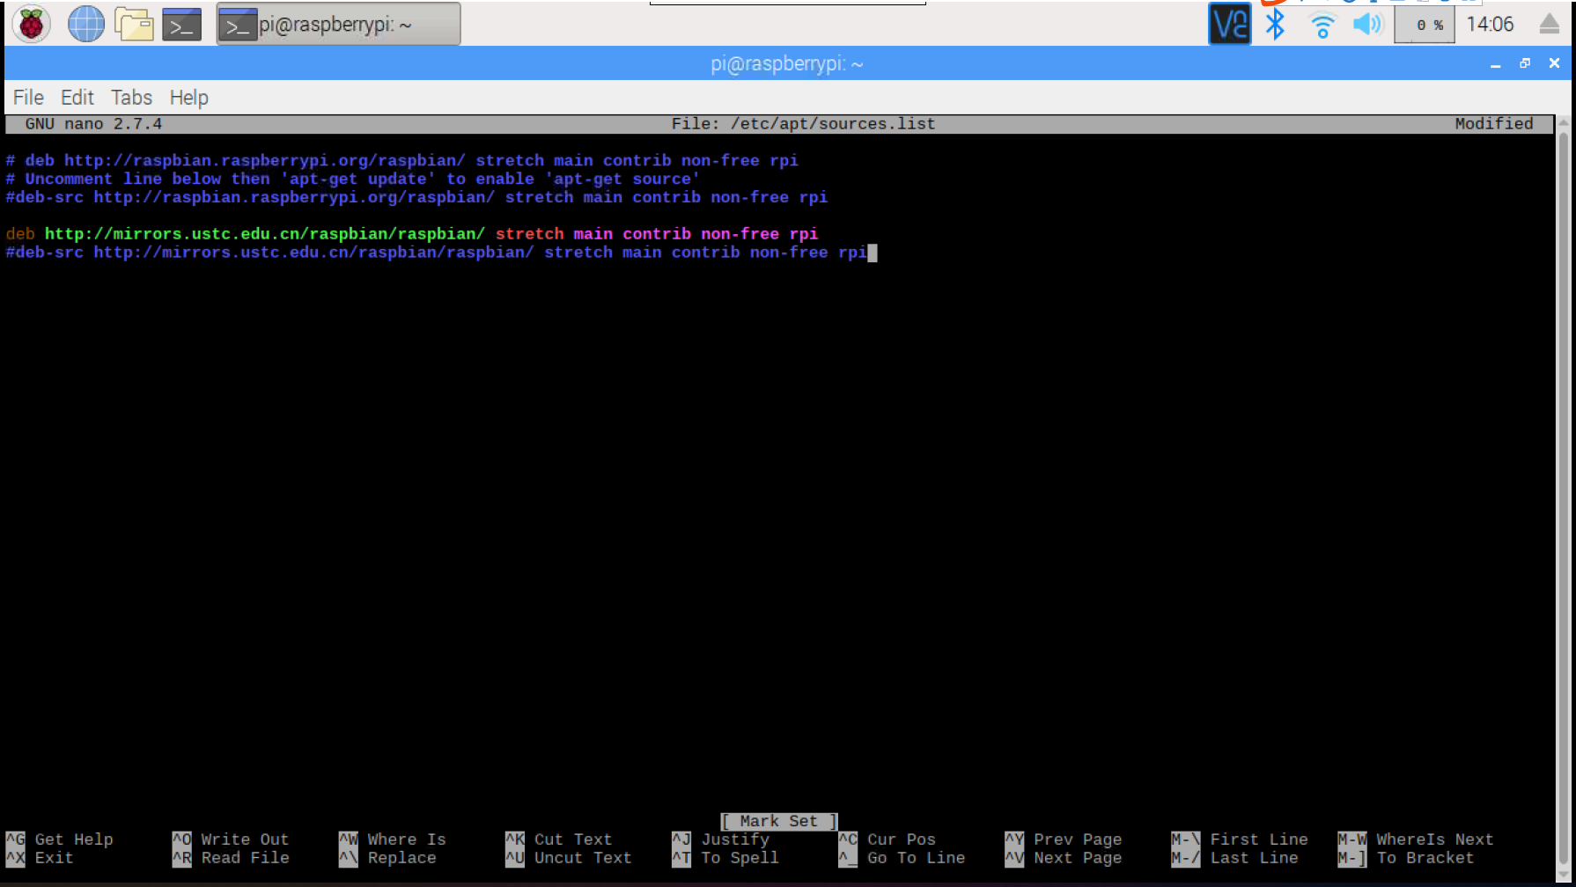Click the 'To Spell' shortcut label
Image resolution: width=1576 pixels, height=887 pixels.
point(740,858)
